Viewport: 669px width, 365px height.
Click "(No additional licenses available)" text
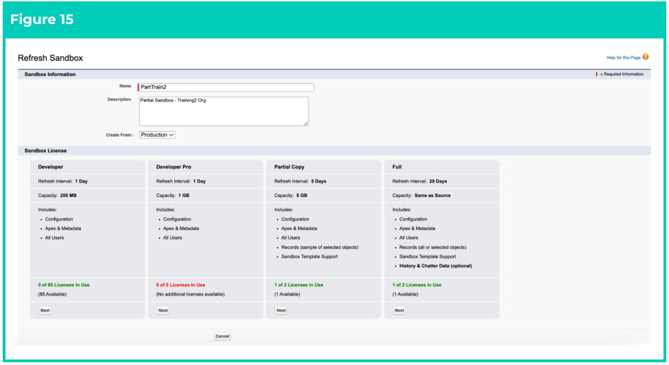(191, 294)
